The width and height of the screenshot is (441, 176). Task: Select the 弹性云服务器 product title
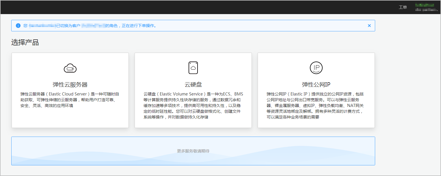coord(70,85)
